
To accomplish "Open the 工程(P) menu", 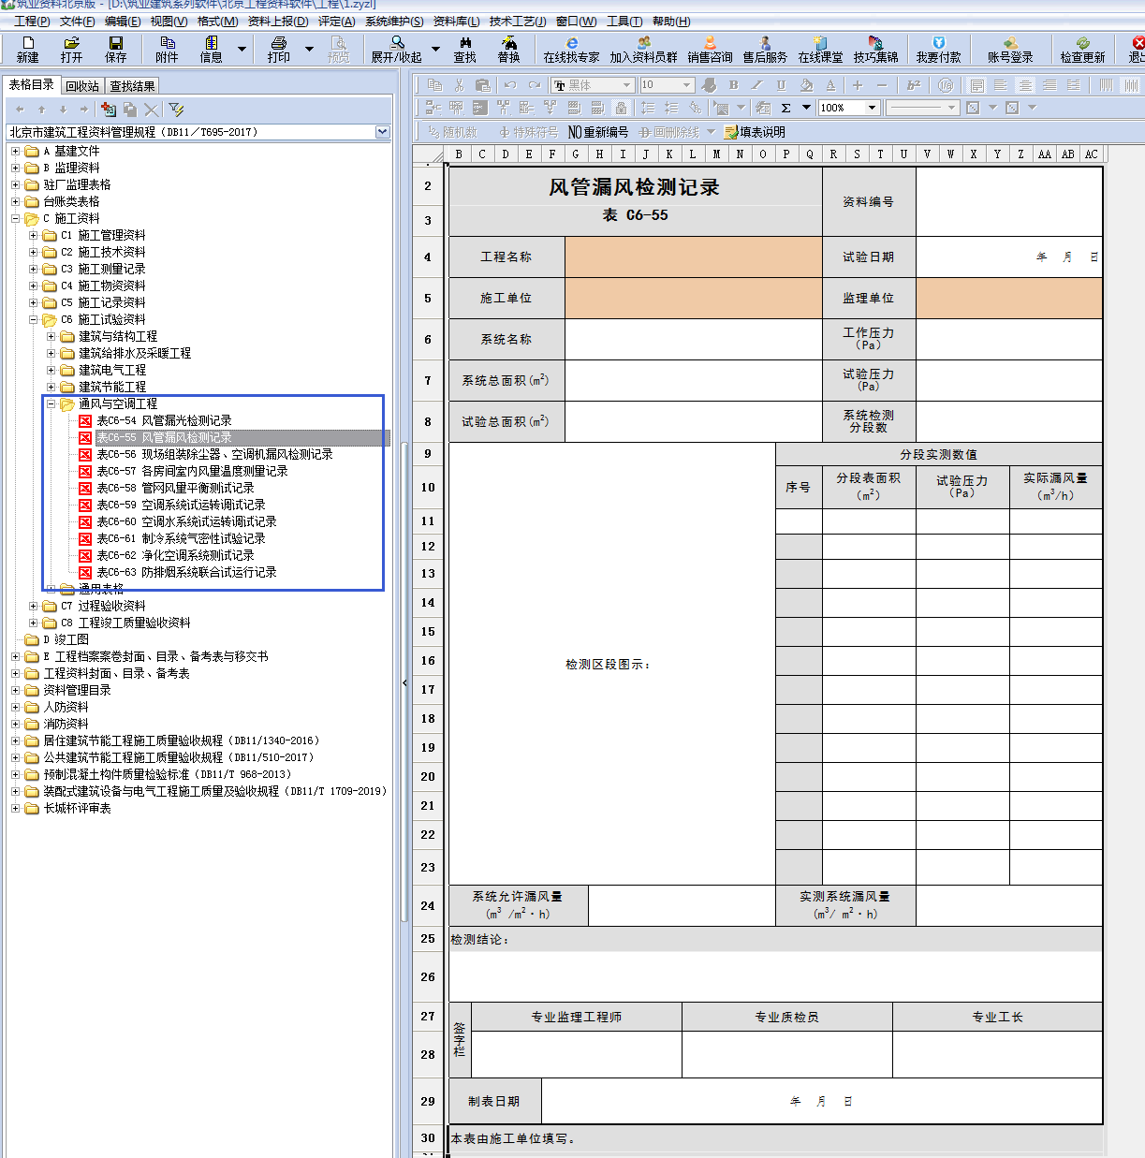I will 32,22.
